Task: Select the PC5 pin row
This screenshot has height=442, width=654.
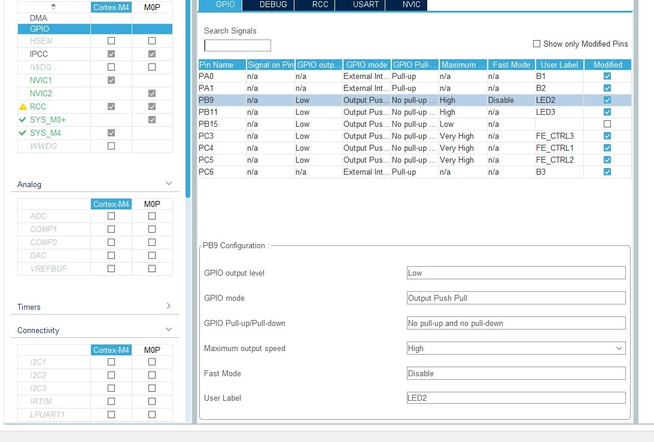Action: pos(415,160)
